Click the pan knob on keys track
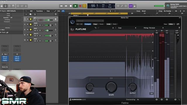Screen dimensions: 187x105 (x=56, y=40)
